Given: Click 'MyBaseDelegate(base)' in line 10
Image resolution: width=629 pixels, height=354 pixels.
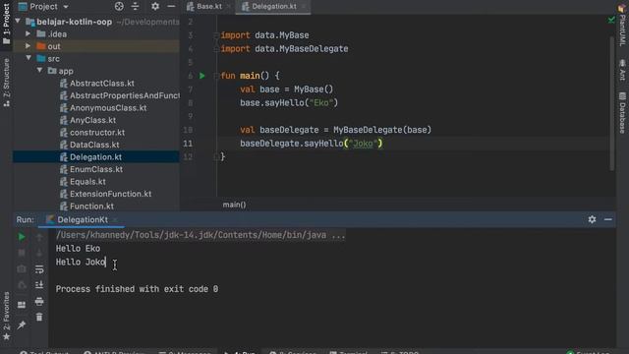Looking at the screenshot, I should pos(382,130).
